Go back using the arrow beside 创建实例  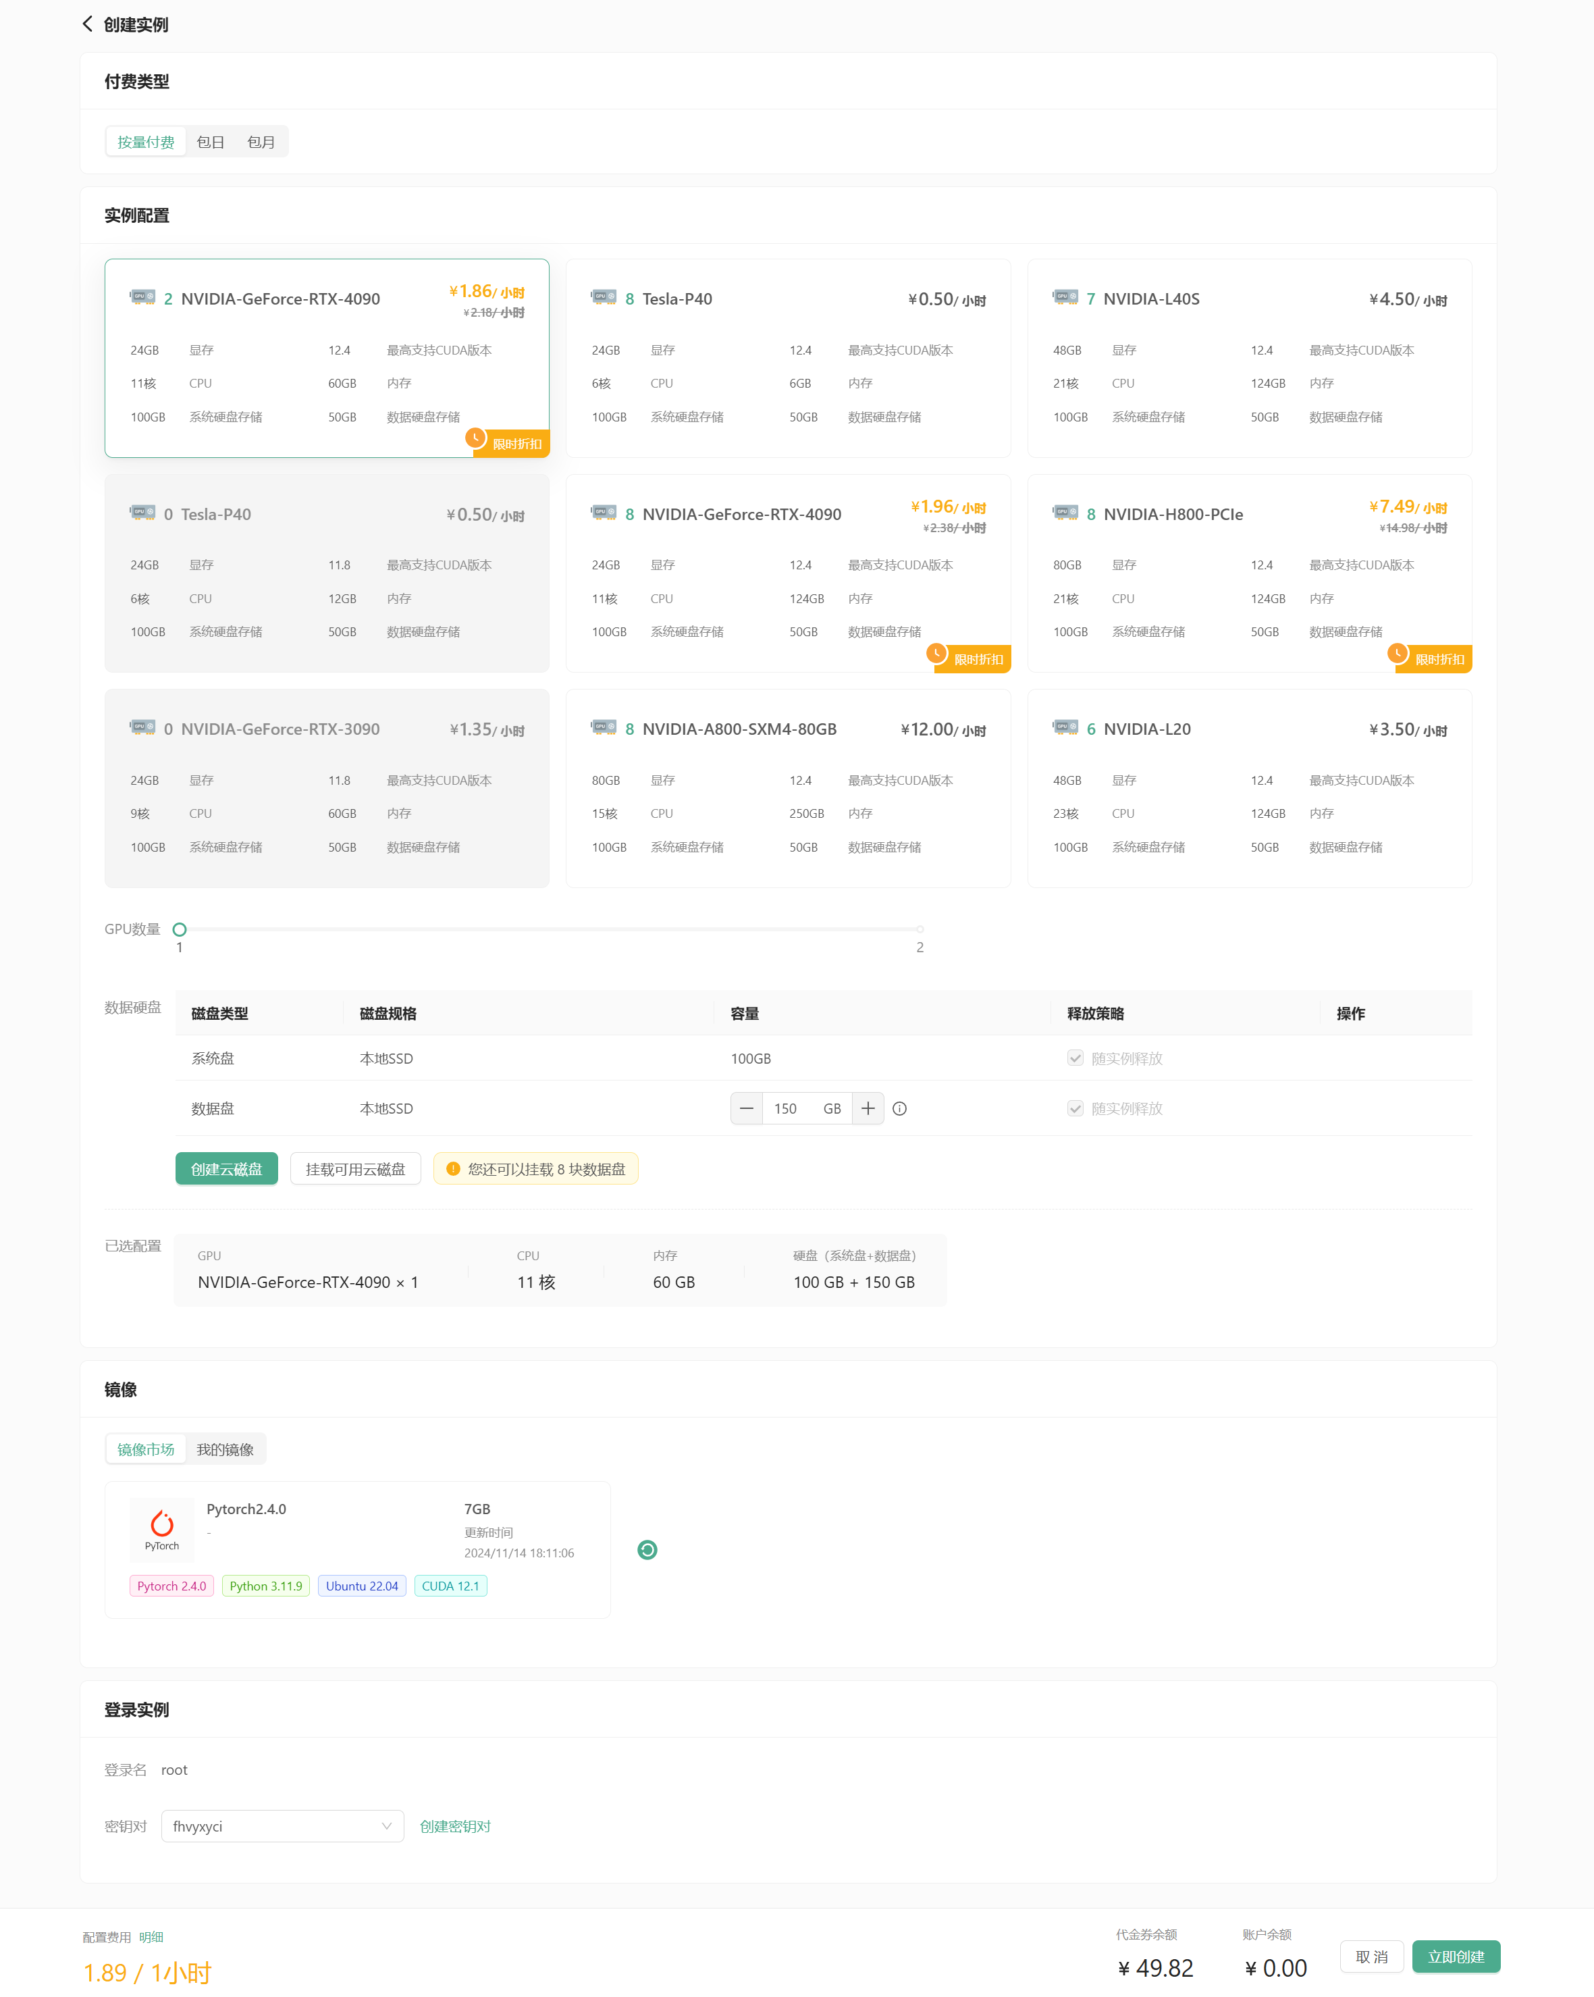pyautogui.click(x=87, y=24)
